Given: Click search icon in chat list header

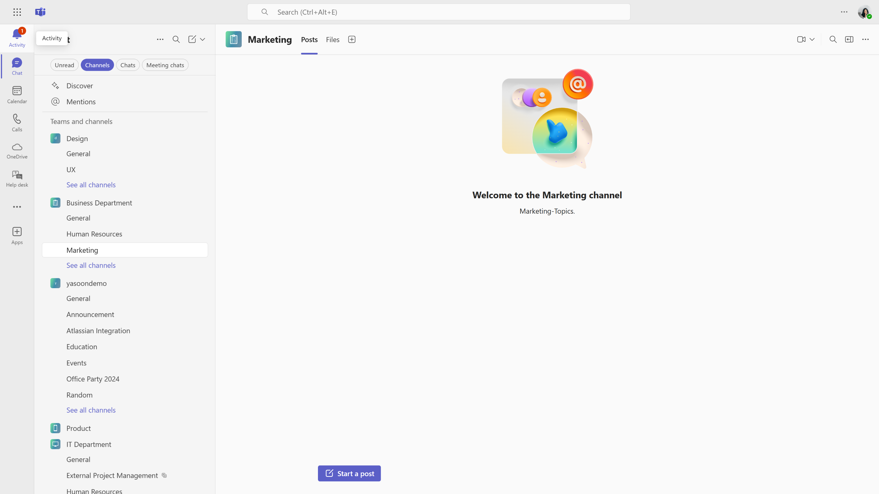Looking at the screenshot, I should click(x=176, y=39).
